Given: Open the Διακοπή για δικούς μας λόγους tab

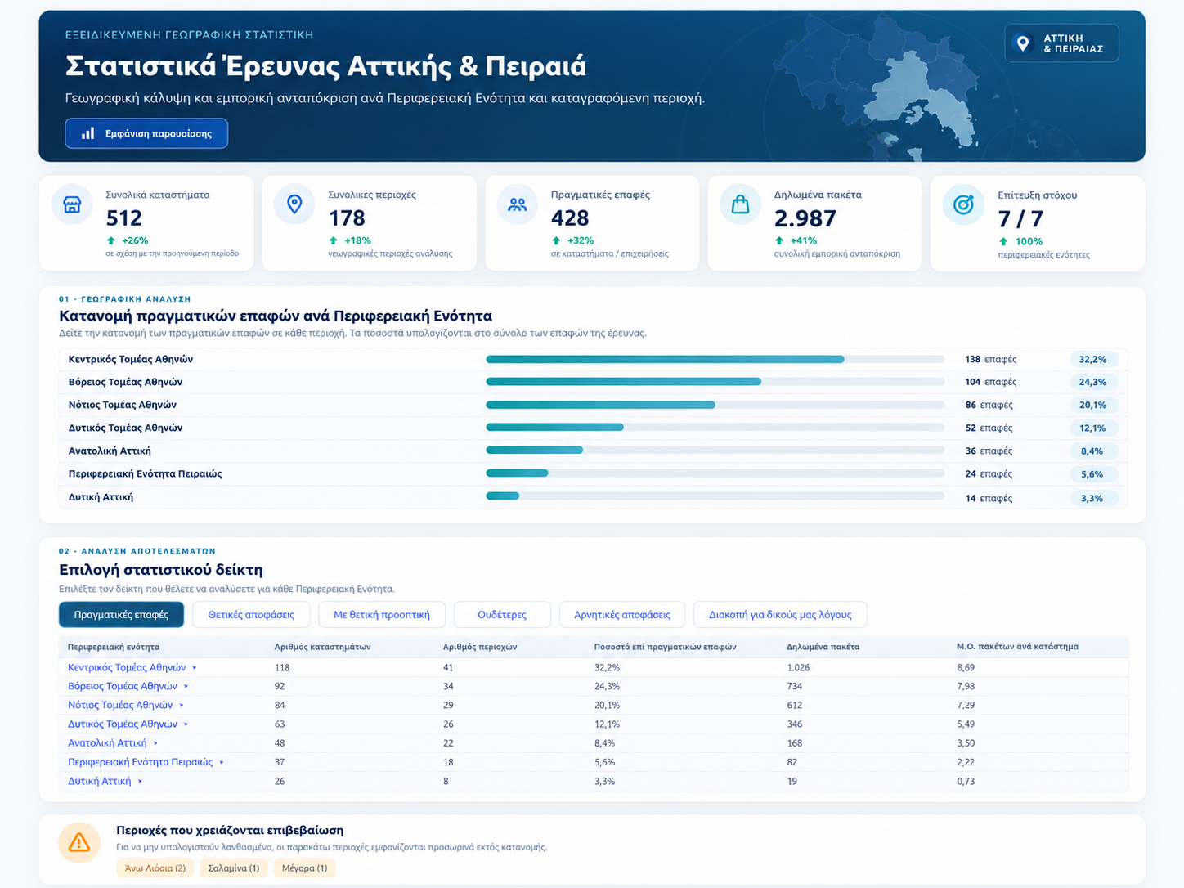Looking at the screenshot, I should pyautogui.click(x=780, y=615).
